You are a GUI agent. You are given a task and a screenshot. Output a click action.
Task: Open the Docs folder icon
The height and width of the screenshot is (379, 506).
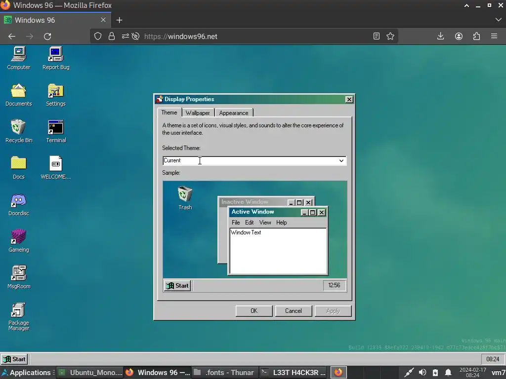pos(19,168)
